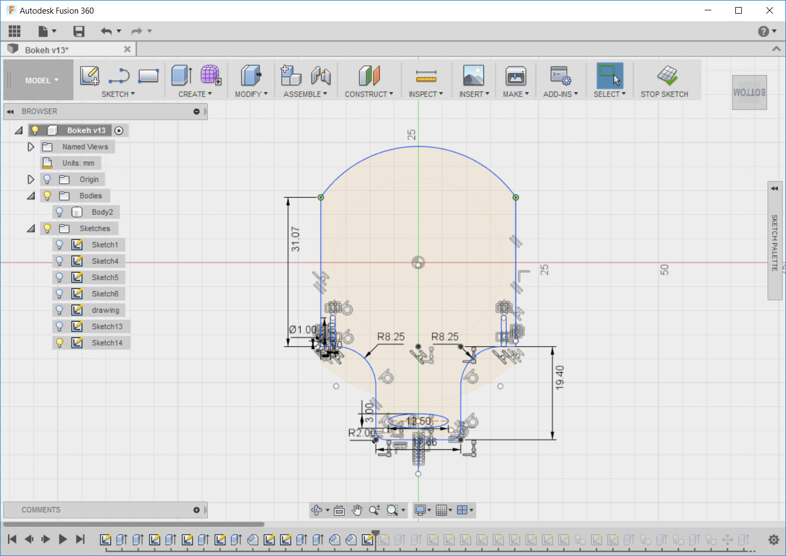The image size is (786, 556).
Task: Open the 3D Print Make icon
Action: click(515, 76)
